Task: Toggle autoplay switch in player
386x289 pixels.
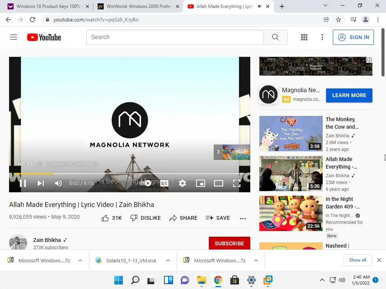Action: [148, 183]
